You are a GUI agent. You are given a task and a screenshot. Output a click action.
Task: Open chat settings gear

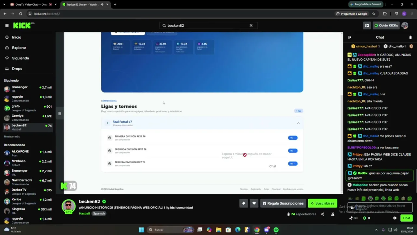click(395, 218)
